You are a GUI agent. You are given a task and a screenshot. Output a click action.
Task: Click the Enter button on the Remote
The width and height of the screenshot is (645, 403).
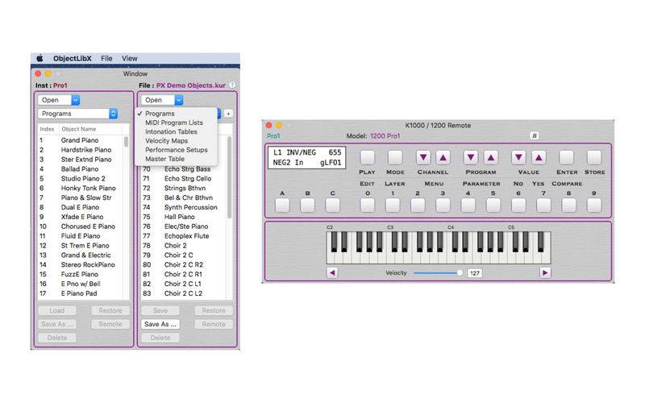click(x=567, y=157)
